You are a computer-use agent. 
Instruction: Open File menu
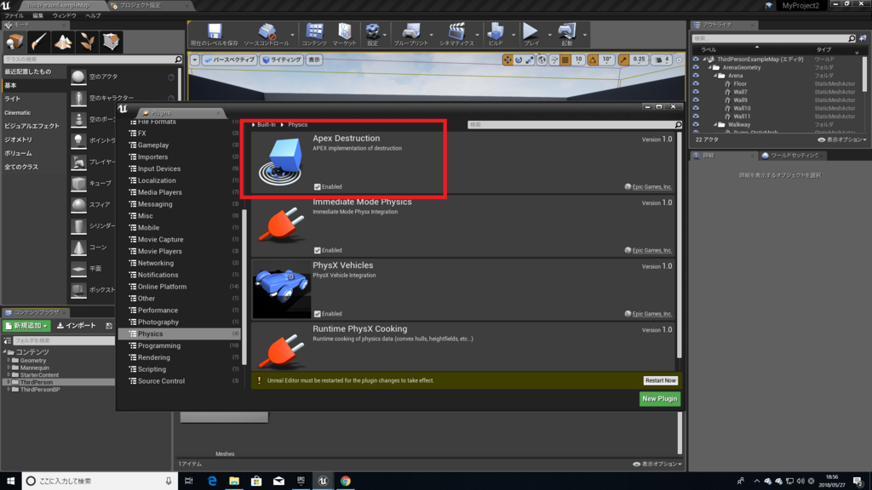[14, 15]
